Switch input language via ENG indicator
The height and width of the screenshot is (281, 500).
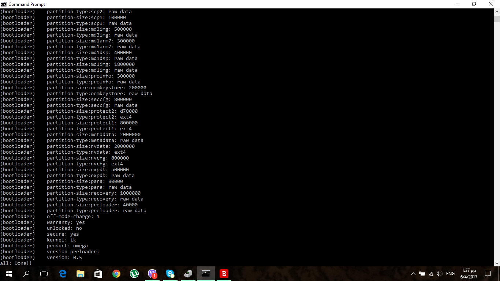click(x=451, y=274)
